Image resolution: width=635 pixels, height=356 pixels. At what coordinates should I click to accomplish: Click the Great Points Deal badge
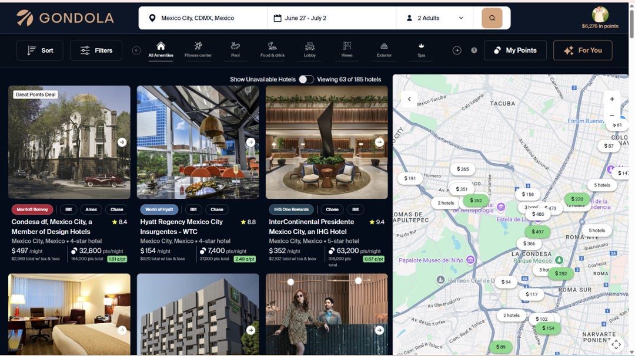pyautogui.click(x=36, y=94)
